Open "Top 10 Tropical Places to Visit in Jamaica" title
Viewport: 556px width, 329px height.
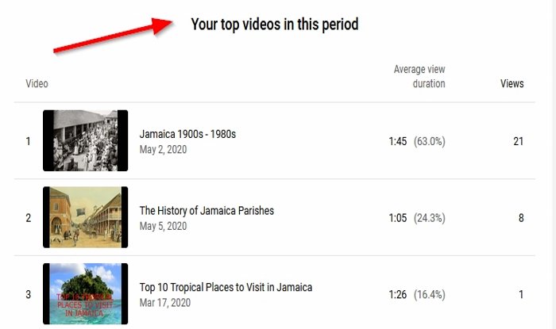pos(226,287)
